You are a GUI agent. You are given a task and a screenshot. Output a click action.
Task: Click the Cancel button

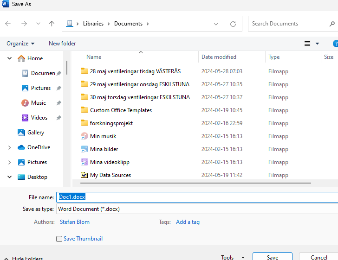tap(318, 257)
